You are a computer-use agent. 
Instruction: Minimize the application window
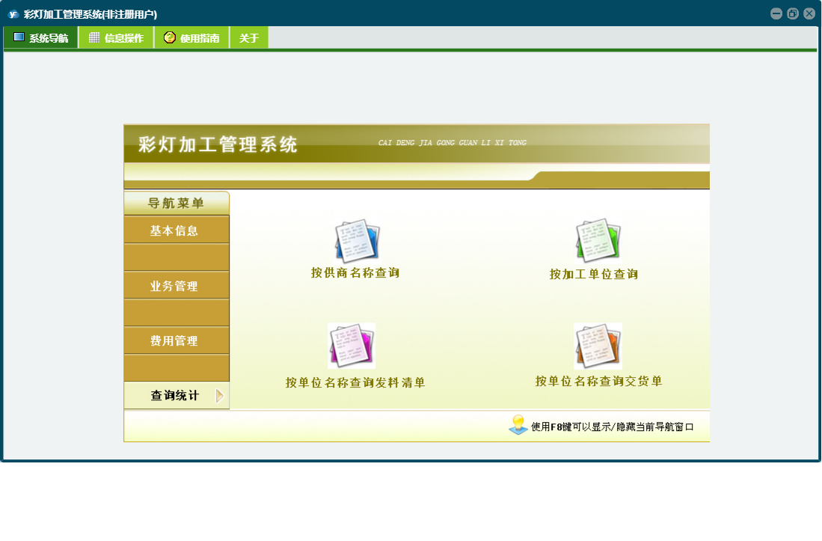pyautogui.click(x=776, y=13)
